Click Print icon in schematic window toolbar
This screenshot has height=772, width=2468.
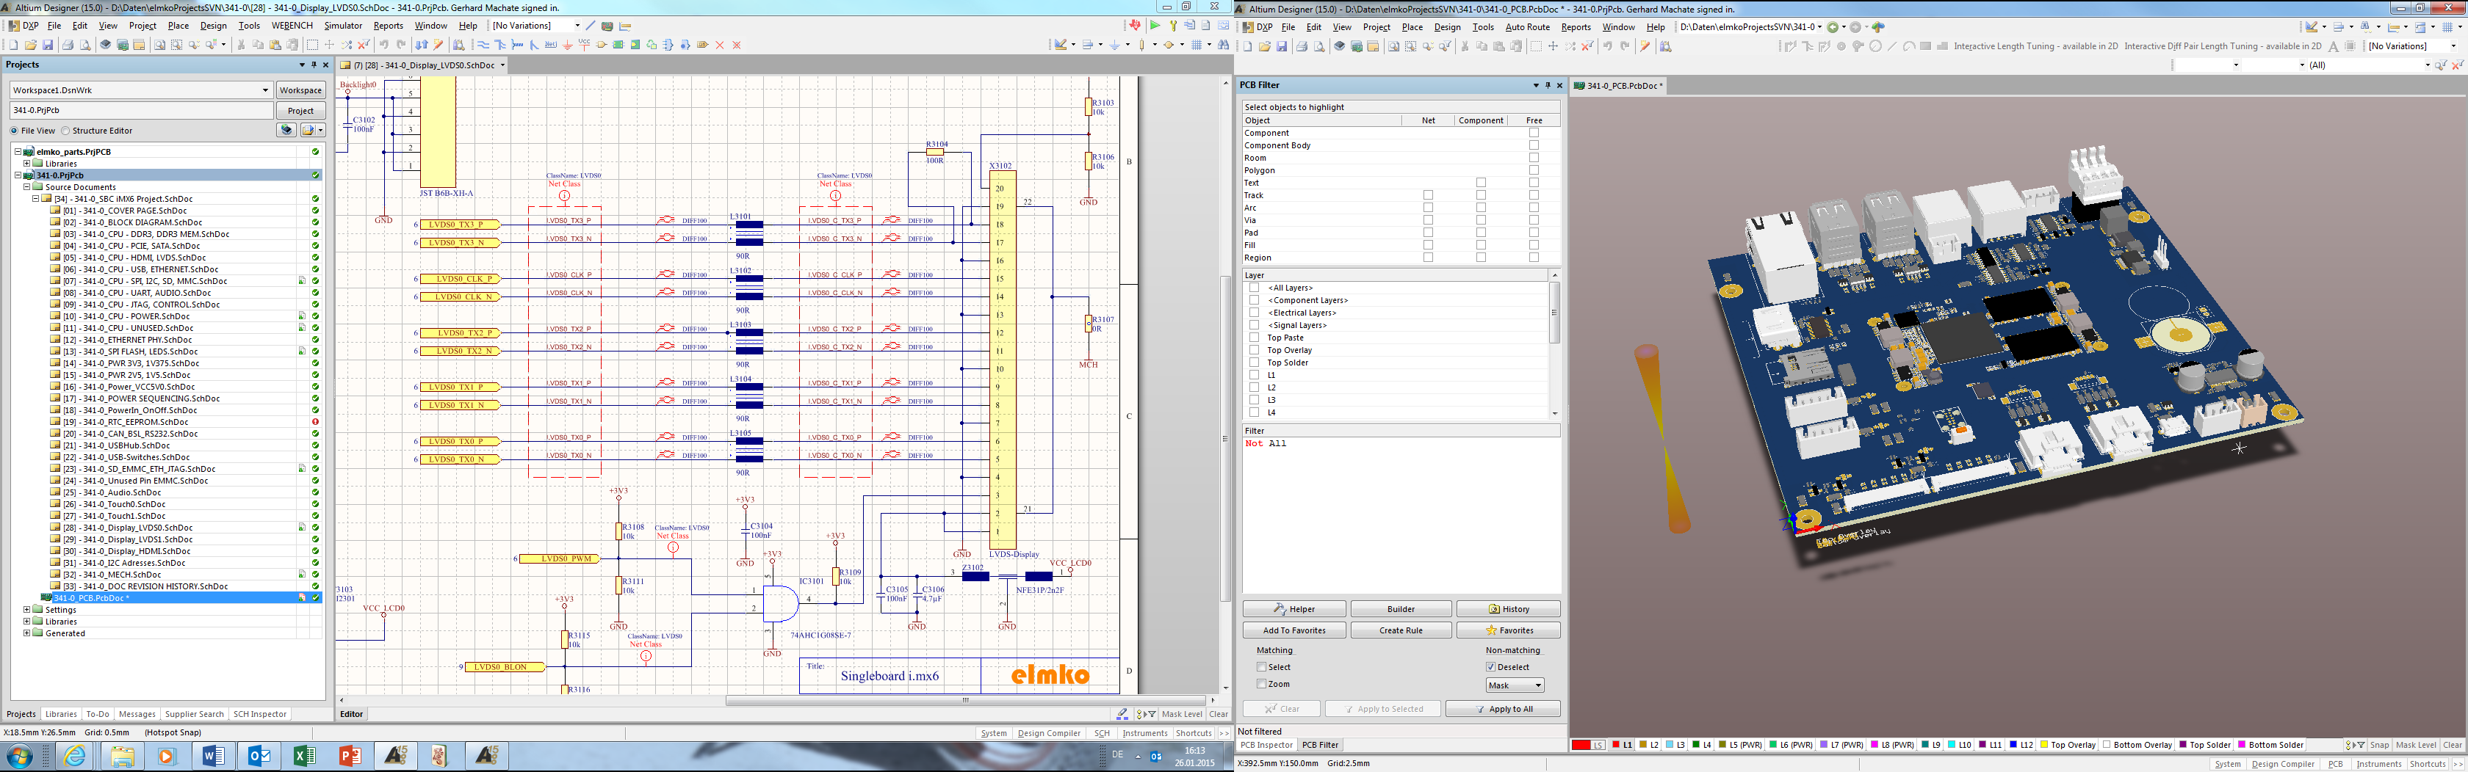point(68,45)
